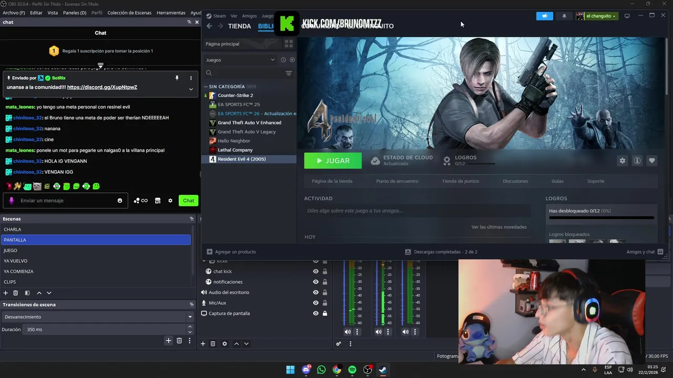Move selected scene down

click(x=49, y=293)
